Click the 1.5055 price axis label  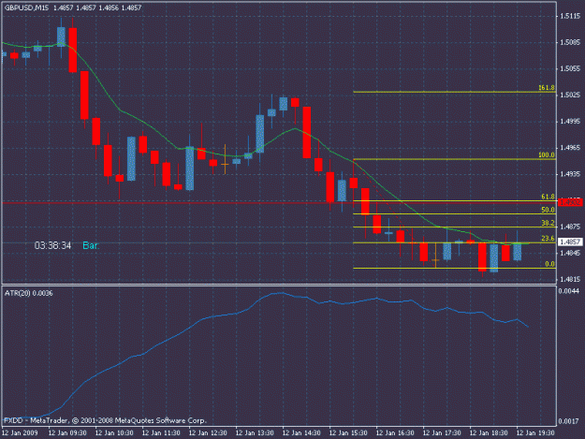570,68
